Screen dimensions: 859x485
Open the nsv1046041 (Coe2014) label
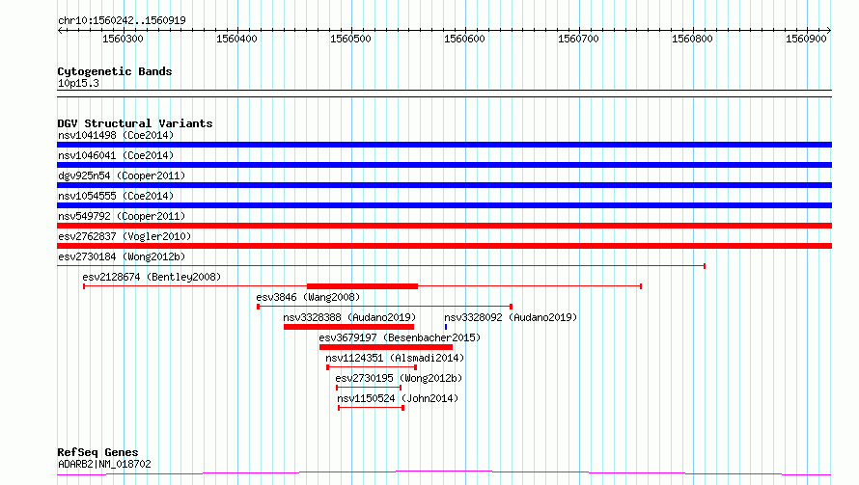(116, 155)
